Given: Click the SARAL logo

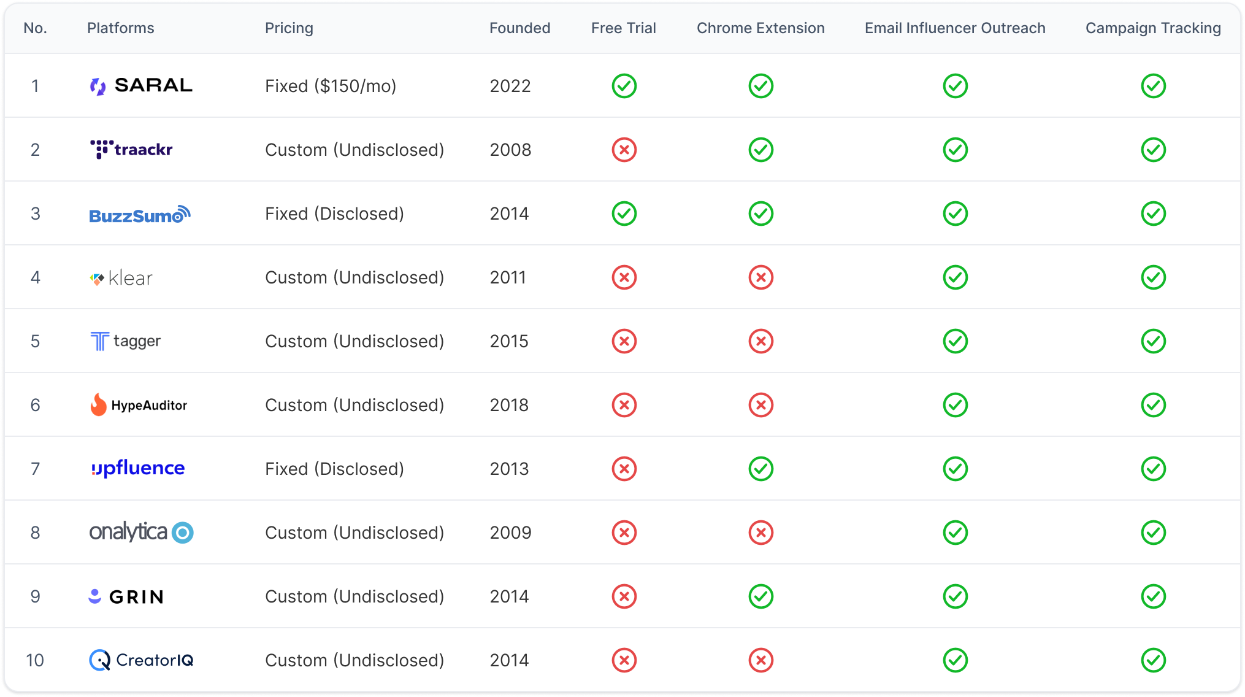Looking at the screenshot, I should [141, 86].
